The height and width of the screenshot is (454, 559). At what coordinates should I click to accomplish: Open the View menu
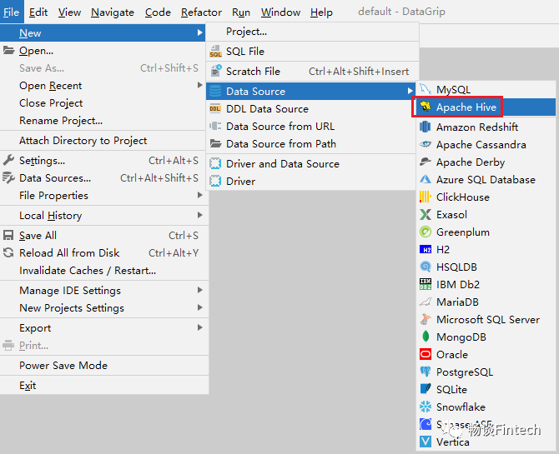point(69,12)
